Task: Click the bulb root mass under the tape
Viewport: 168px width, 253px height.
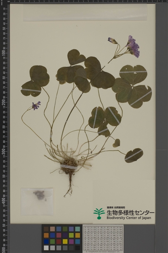Action: [x=69, y=167]
